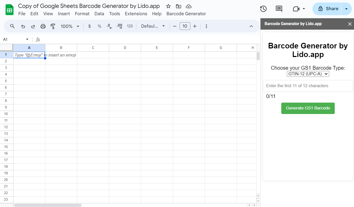Image resolution: width=354 pixels, height=207 pixels.
Task: Click the scroll left arrow
Action: tap(249, 205)
